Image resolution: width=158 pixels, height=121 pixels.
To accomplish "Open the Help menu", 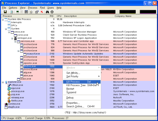I will tap(59, 8).
